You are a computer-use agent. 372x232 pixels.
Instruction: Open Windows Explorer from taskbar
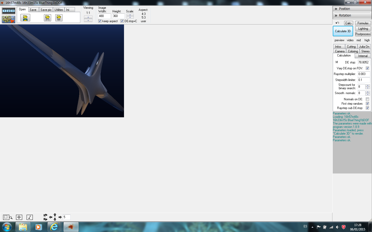23,227
